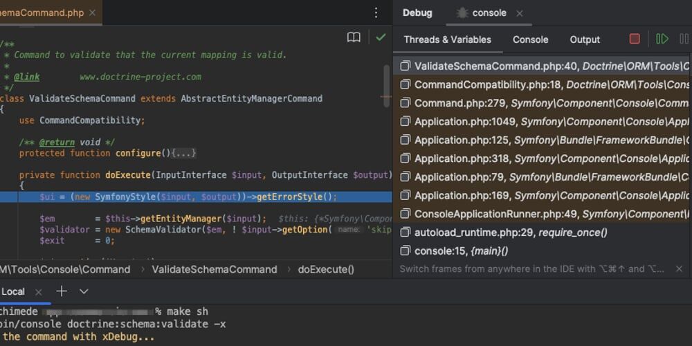Select the console run configuration tab
The width and height of the screenshot is (692, 346).
[489, 12]
